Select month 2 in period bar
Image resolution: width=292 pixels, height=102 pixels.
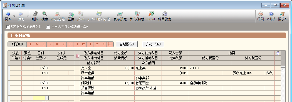pyautogui.click(x=97, y=44)
